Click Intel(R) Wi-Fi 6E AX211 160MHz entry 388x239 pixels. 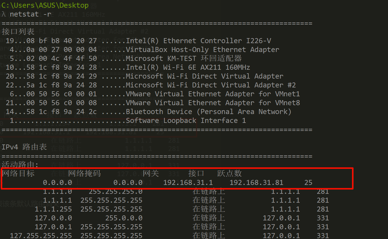coord(188,67)
